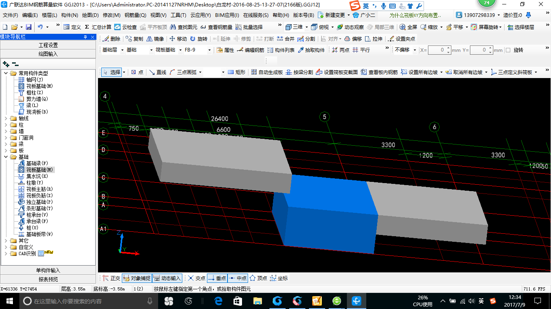Open the 文件(F) menu
Screen dimensions: 551x309
10,15
